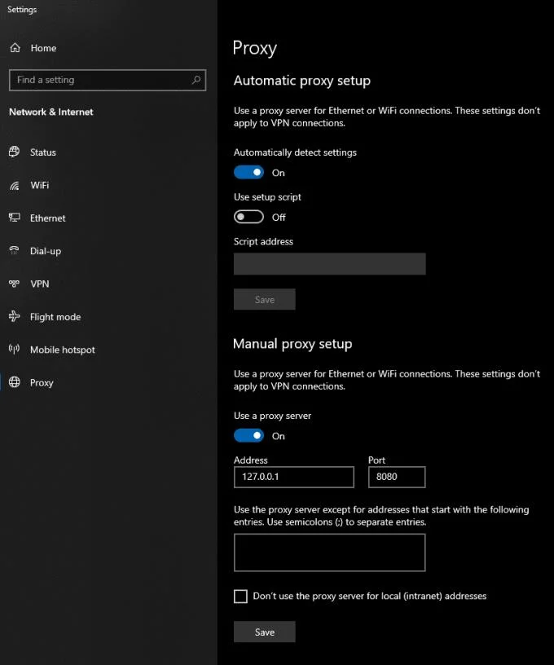Save the manual proxy setup
This screenshot has width=554, height=665.
pyautogui.click(x=265, y=632)
